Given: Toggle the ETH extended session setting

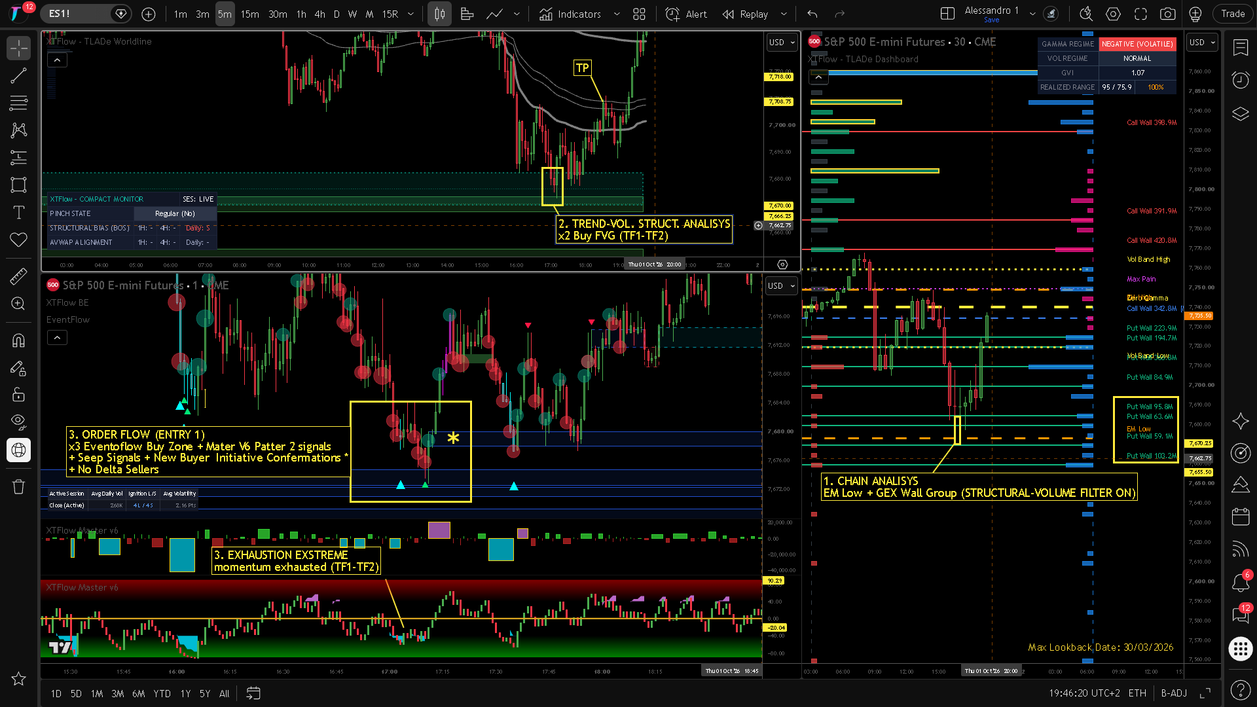Looking at the screenshot, I should (1137, 693).
